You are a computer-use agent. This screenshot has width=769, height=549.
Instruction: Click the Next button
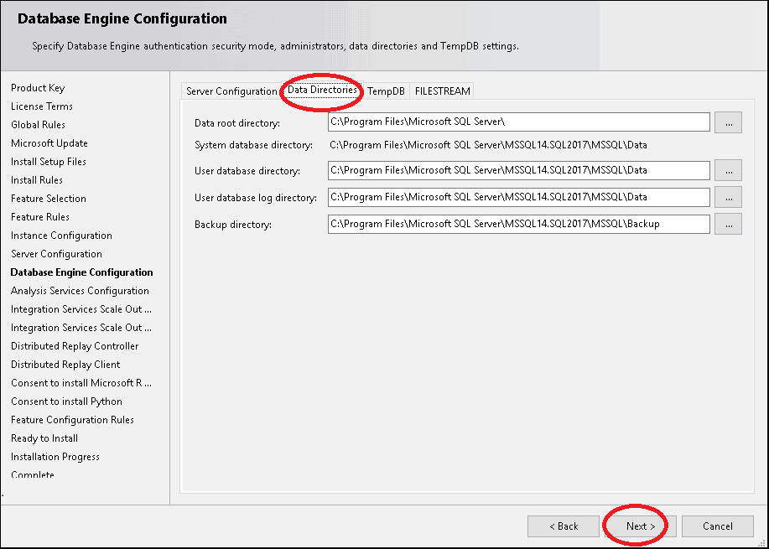coord(641,526)
